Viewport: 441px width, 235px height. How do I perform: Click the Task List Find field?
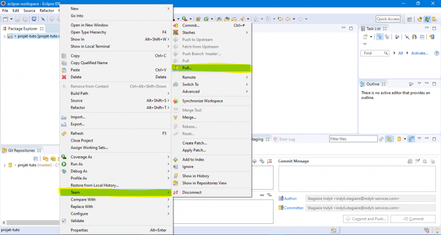pyautogui.click(x=375, y=53)
